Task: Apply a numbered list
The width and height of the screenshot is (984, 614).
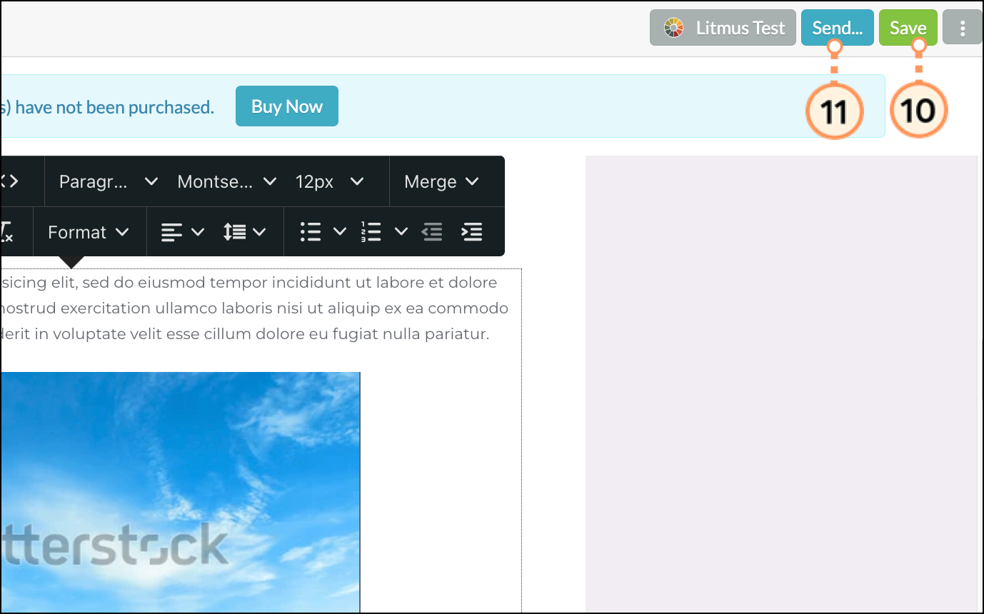Action: [371, 232]
